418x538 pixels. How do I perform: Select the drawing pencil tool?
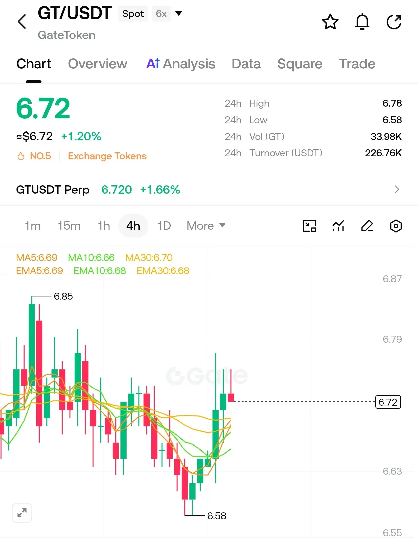click(367, 226)
